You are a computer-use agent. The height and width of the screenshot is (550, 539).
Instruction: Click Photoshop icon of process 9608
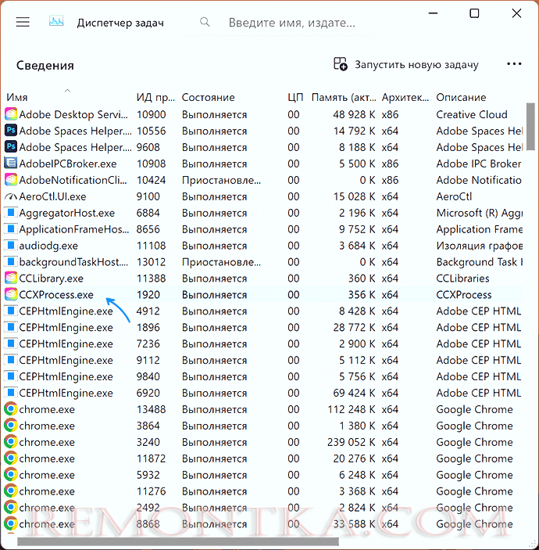pyautogui.click(x=11, y=147)
